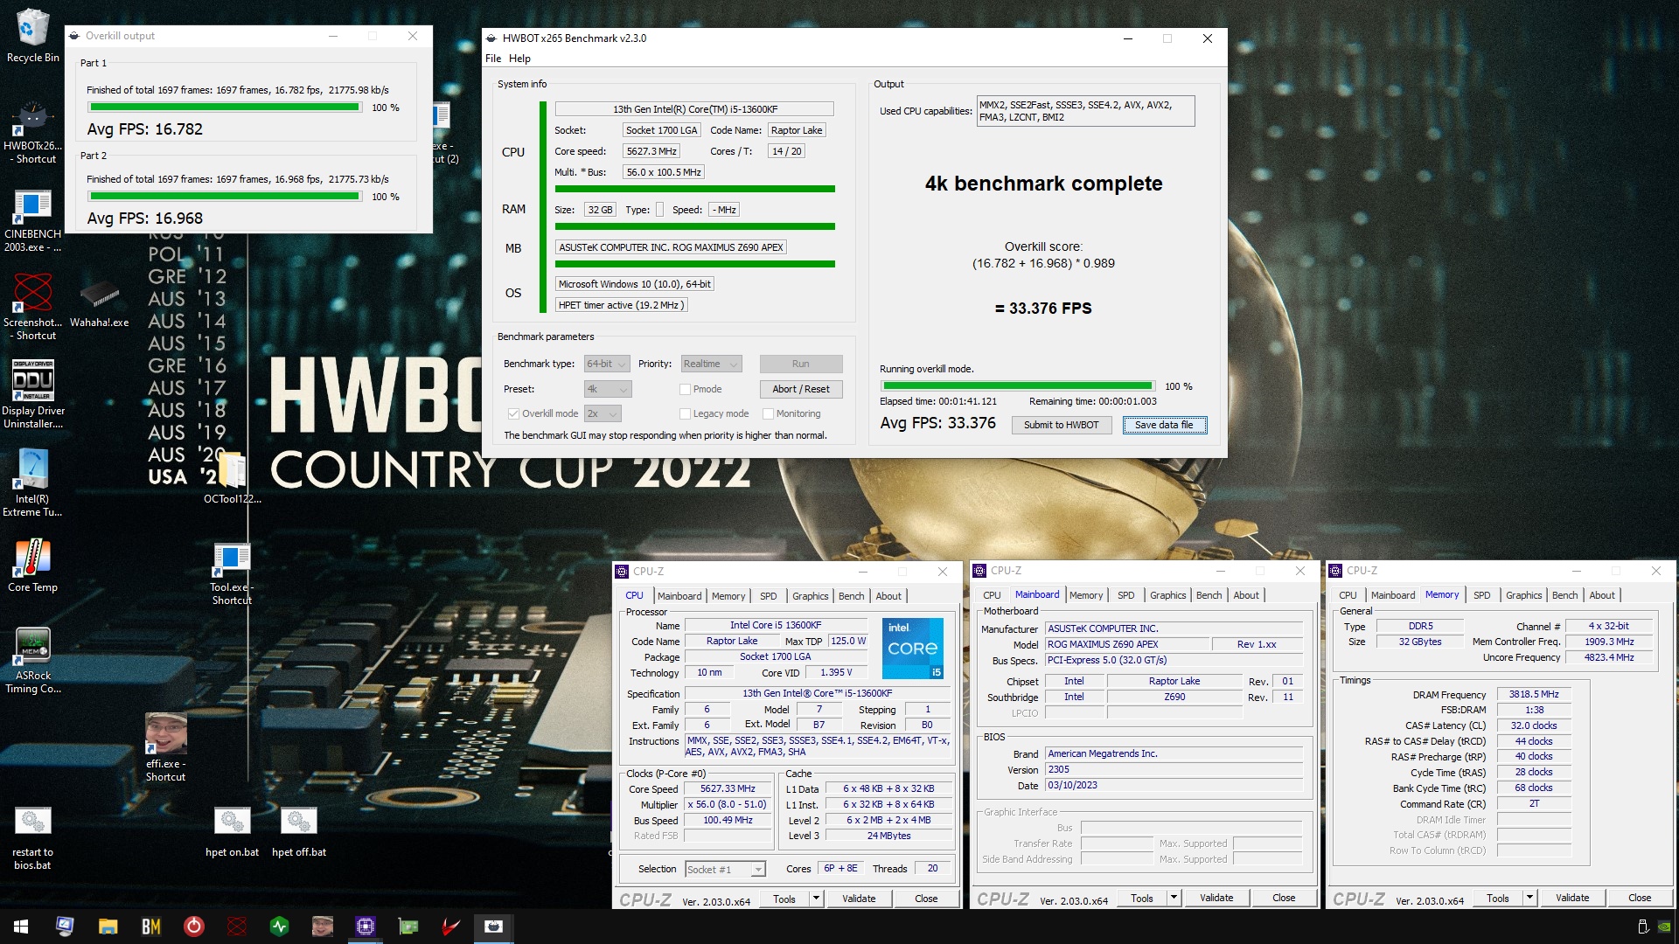Open File Explorer from the taskbar
The image size is (1679, 944).
tap(108, 927)
